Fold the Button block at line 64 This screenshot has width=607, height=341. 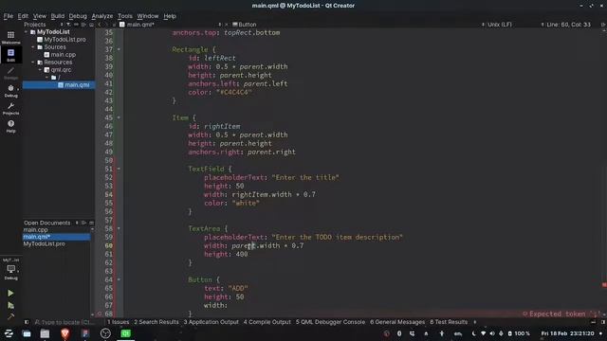119,279
